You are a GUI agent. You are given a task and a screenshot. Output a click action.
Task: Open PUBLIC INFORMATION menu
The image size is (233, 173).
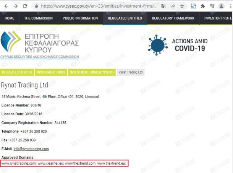80,18
